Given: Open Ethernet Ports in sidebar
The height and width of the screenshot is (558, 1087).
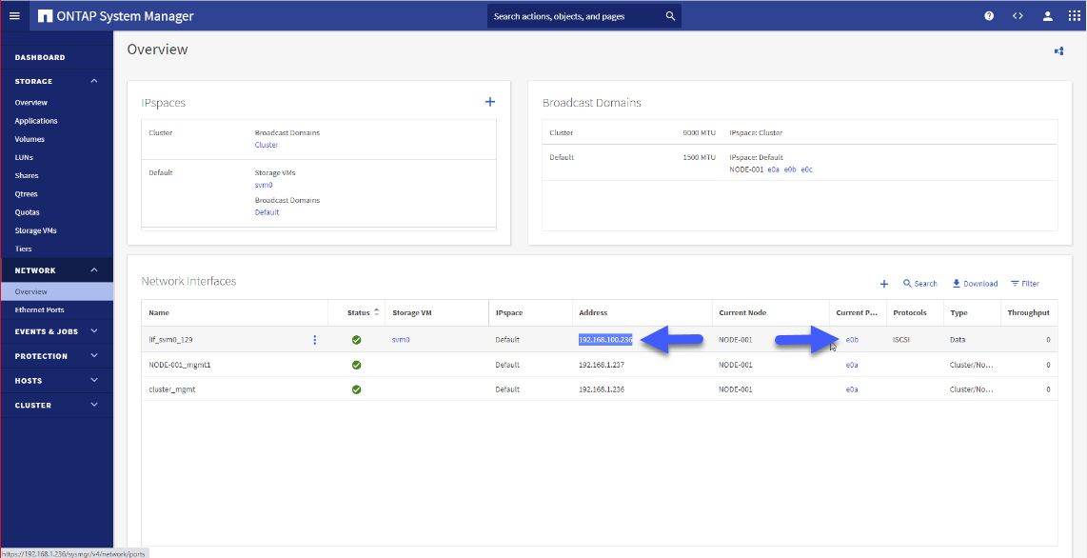Looking at the screenshot, I should coord(40,309).
